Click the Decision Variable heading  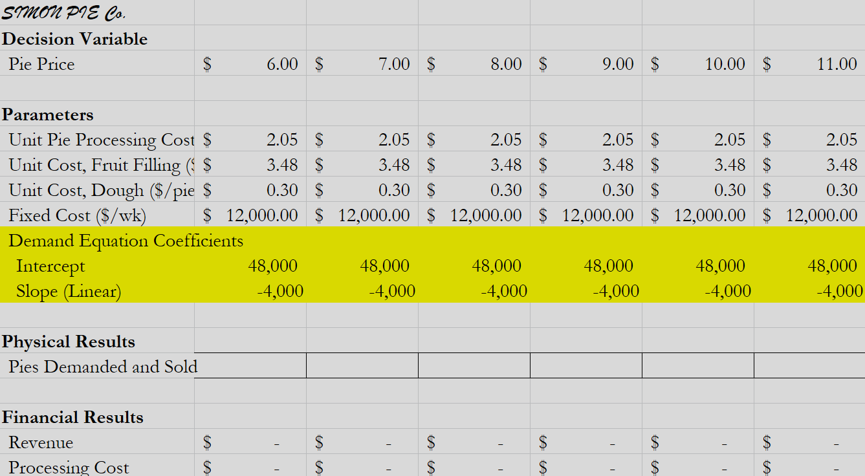pos(74,39)
